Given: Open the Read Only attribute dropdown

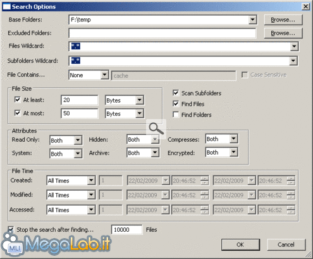Looking at the screenshot, I should click(78, 140).
